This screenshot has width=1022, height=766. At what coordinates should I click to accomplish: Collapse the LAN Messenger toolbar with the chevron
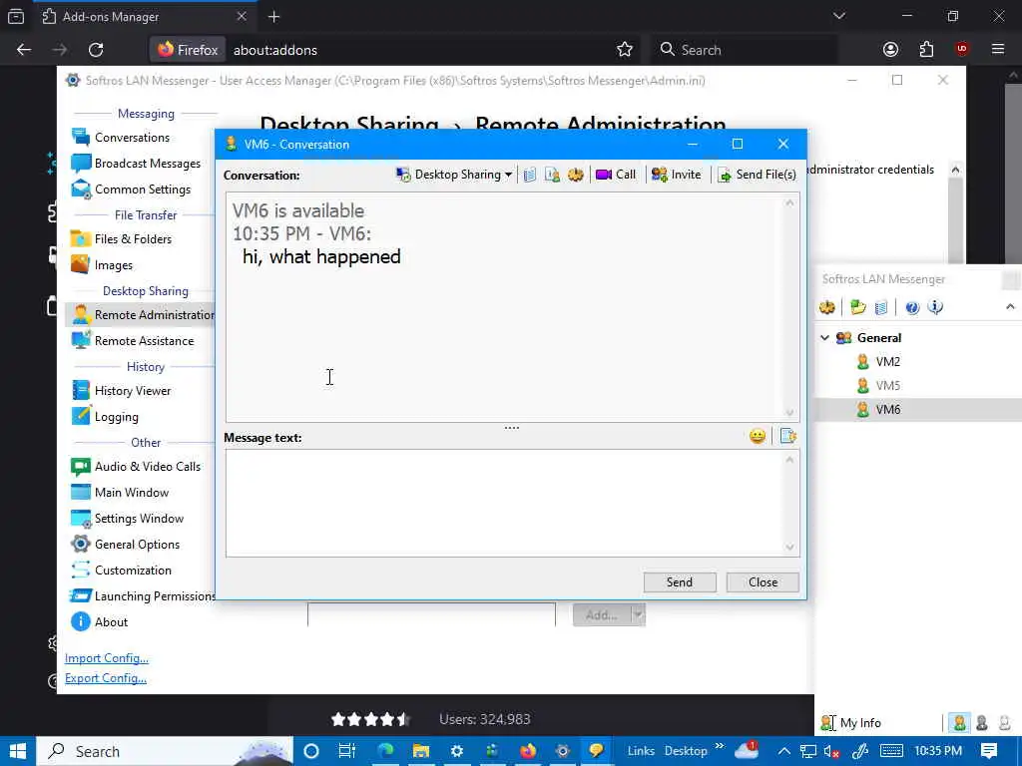(x=1010, y=307)
